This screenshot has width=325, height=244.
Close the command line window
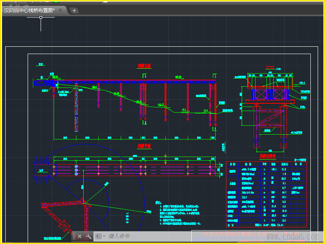[x=80, y=236]
